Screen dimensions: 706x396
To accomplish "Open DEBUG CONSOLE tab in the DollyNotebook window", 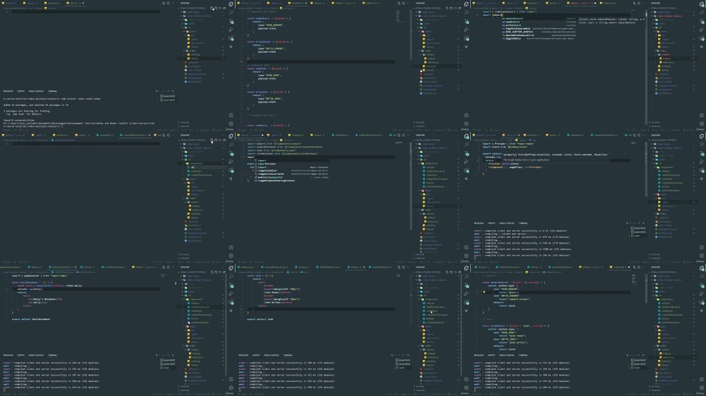I will click(36, 355).
